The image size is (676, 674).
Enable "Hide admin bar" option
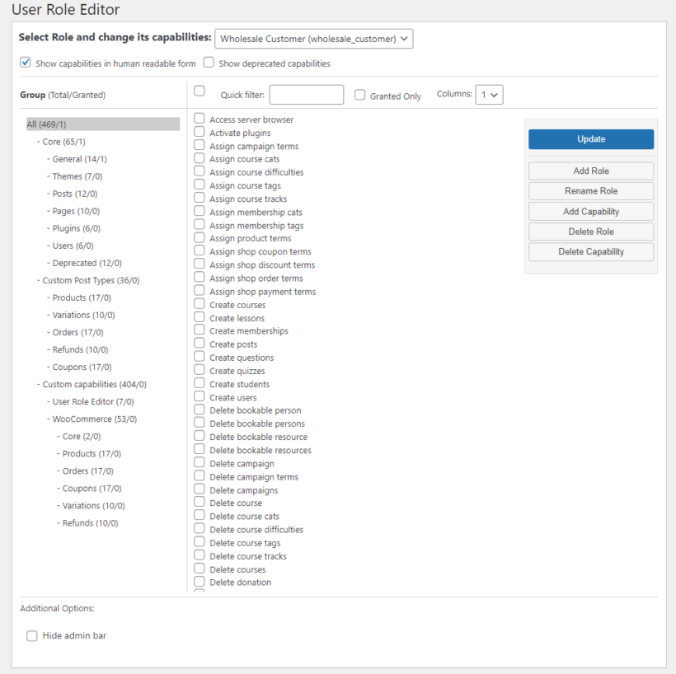[x=31, y=635]
